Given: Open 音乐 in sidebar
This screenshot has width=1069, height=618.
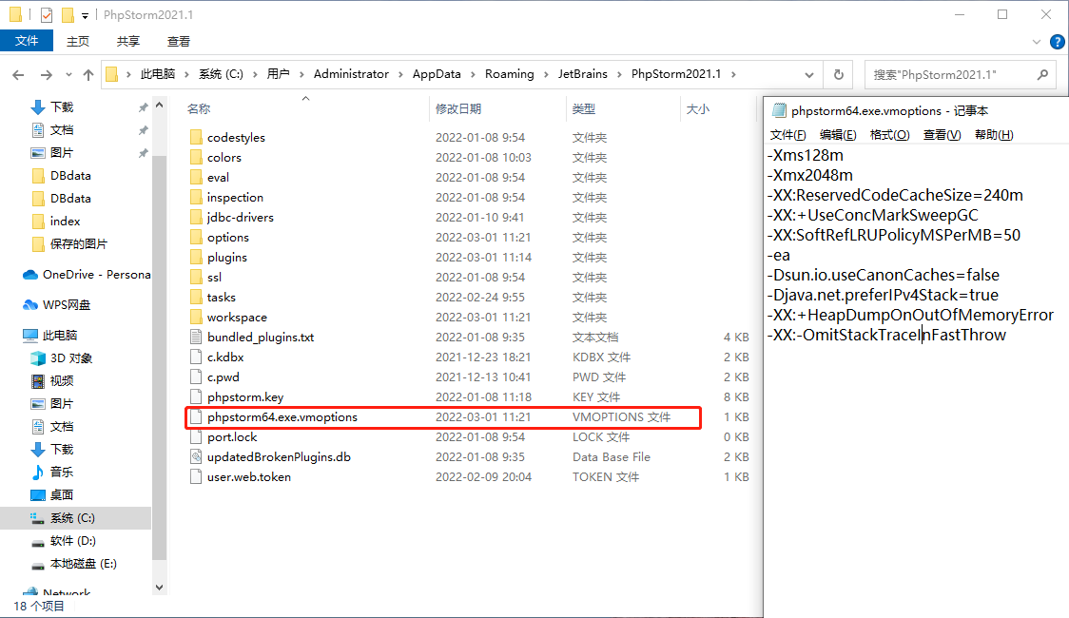Looking at the screenshot, I should 62,473.
